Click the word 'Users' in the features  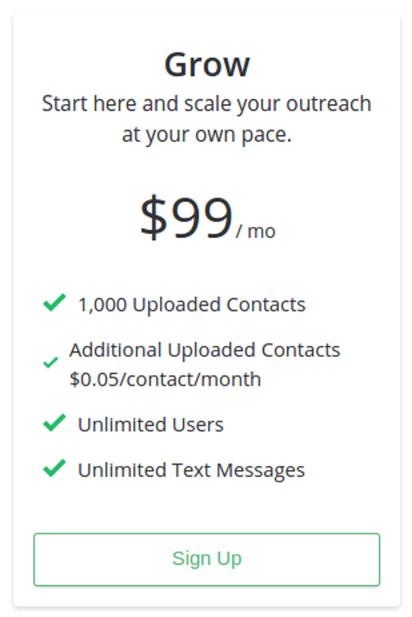[198, 424]
